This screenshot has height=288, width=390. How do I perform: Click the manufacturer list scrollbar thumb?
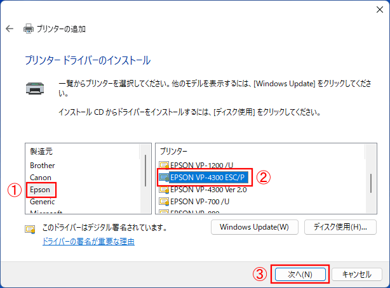pyautogui.click(x=145, y=171)
